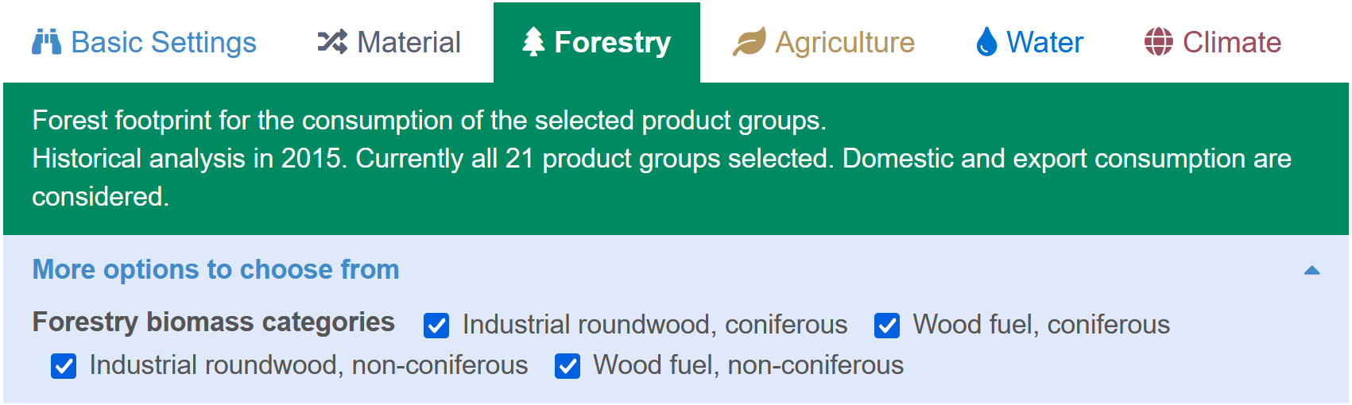Uncheck Industrial roundwood, coniferous checkbox
Screen dimensions: 1352x405
pyautogui.click(x=436, y=326)
